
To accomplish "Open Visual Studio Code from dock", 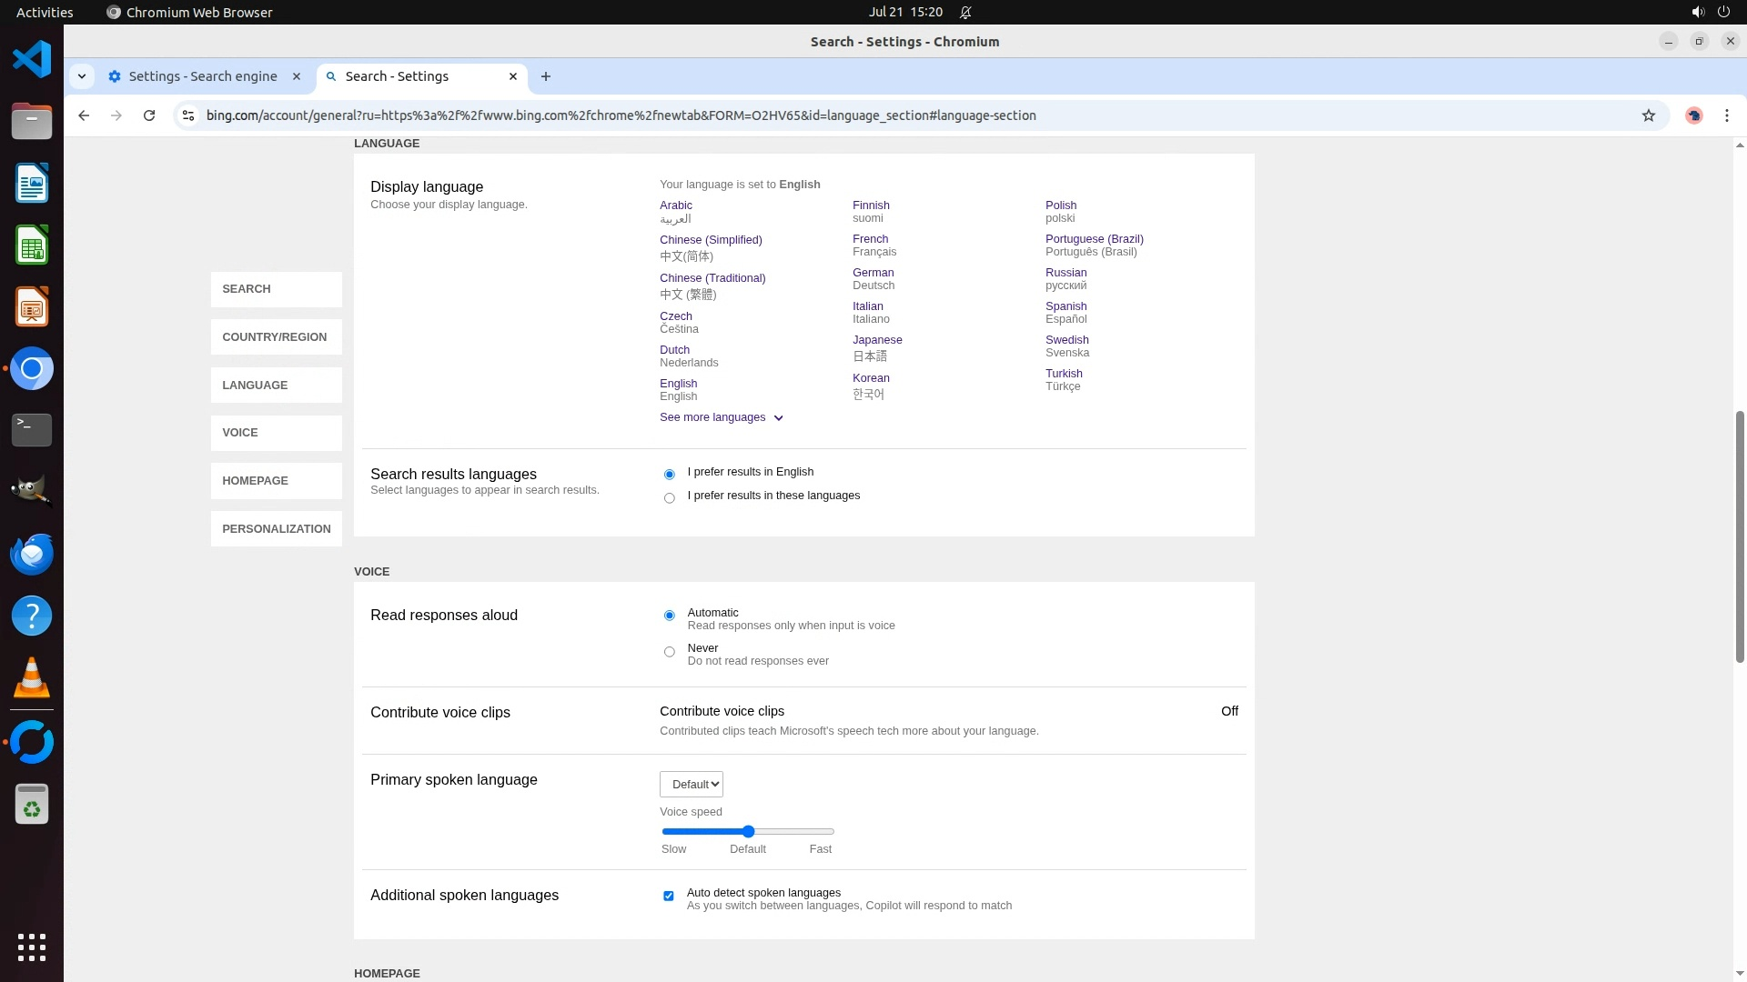I will [x=32, y=60].
